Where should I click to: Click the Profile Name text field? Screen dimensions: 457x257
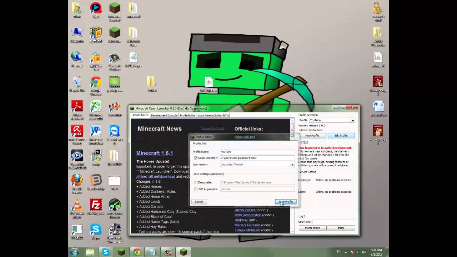pyautogui.click(x=257, y=152)
